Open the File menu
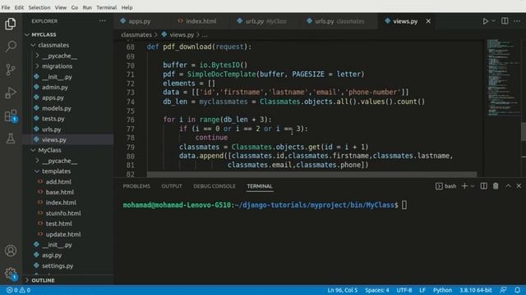 (6, 7)
